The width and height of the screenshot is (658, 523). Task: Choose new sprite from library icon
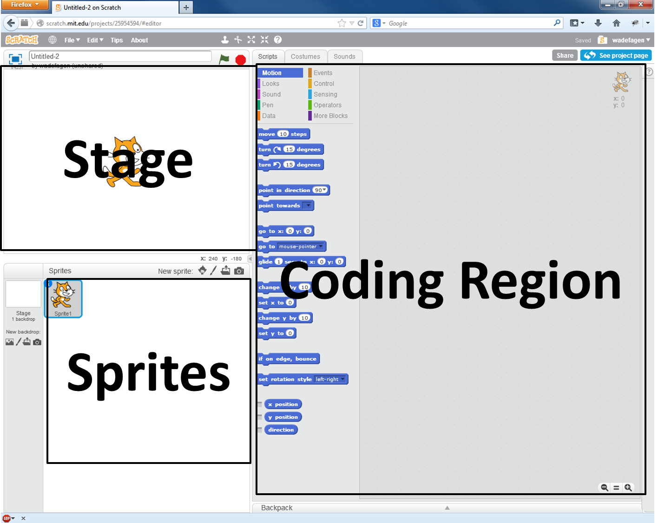(x=202, y=271)
